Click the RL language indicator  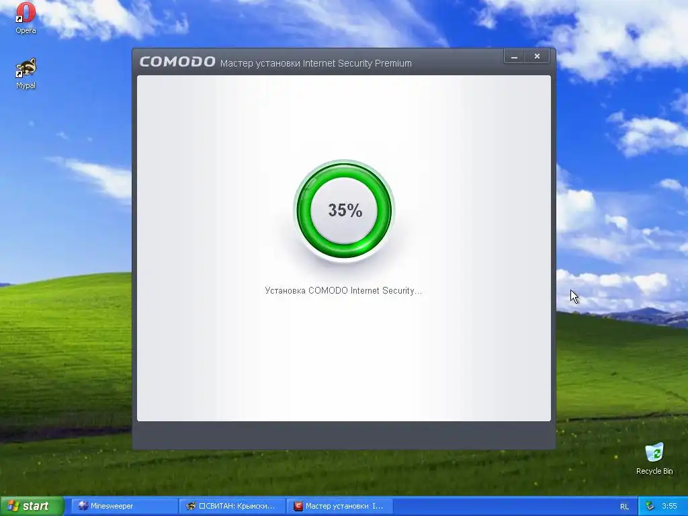tap(624, 507)
